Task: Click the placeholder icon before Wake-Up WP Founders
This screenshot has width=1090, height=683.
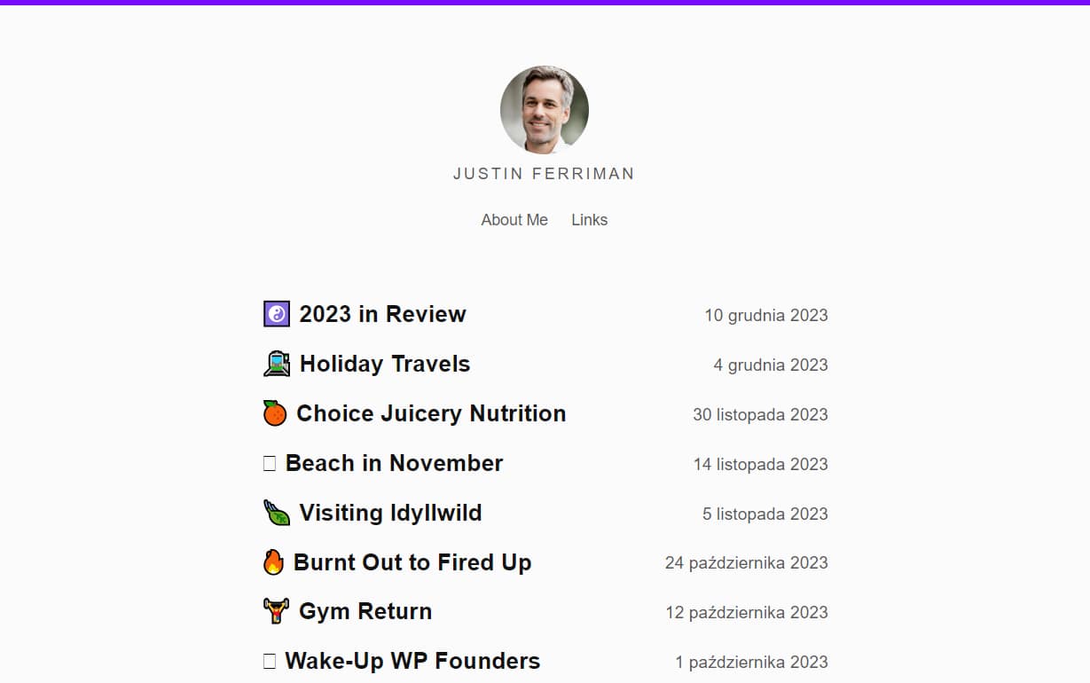Action: 270,662
